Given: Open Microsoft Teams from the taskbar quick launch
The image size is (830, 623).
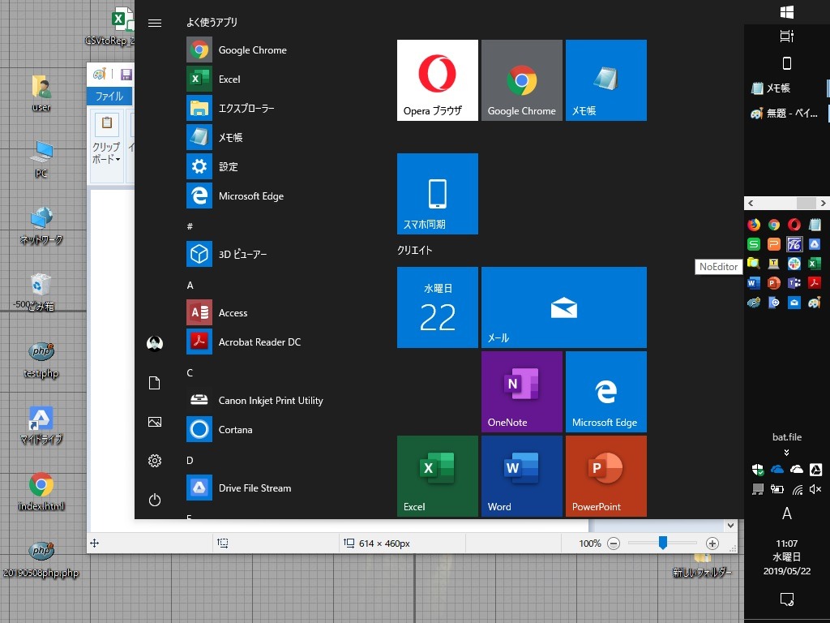Looking at the screenshot, I should tap(794, 283).
